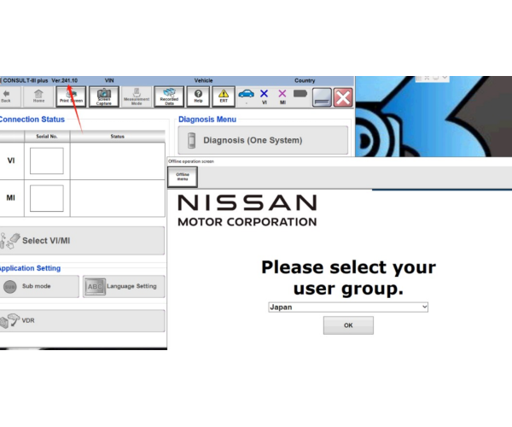Select the Measurement Mode icon
Image resolution: width=512 pixels, height=427 pixels.
(137, 97)
